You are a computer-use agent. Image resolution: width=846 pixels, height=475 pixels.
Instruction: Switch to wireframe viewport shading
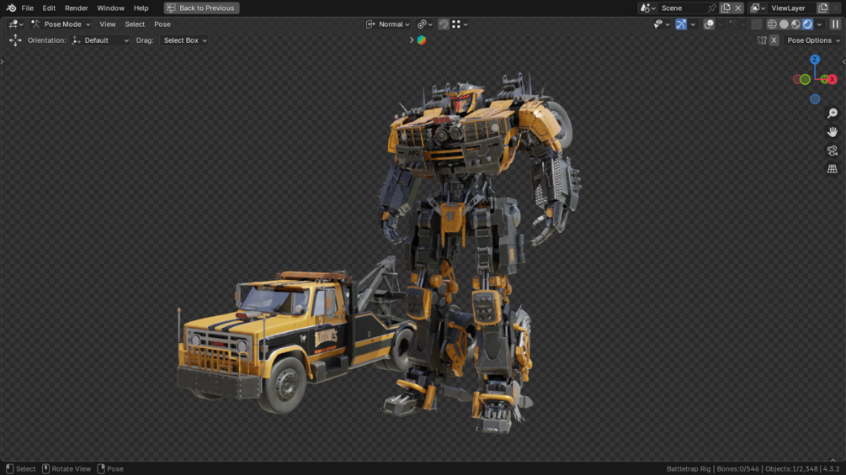tap(772, 24)
